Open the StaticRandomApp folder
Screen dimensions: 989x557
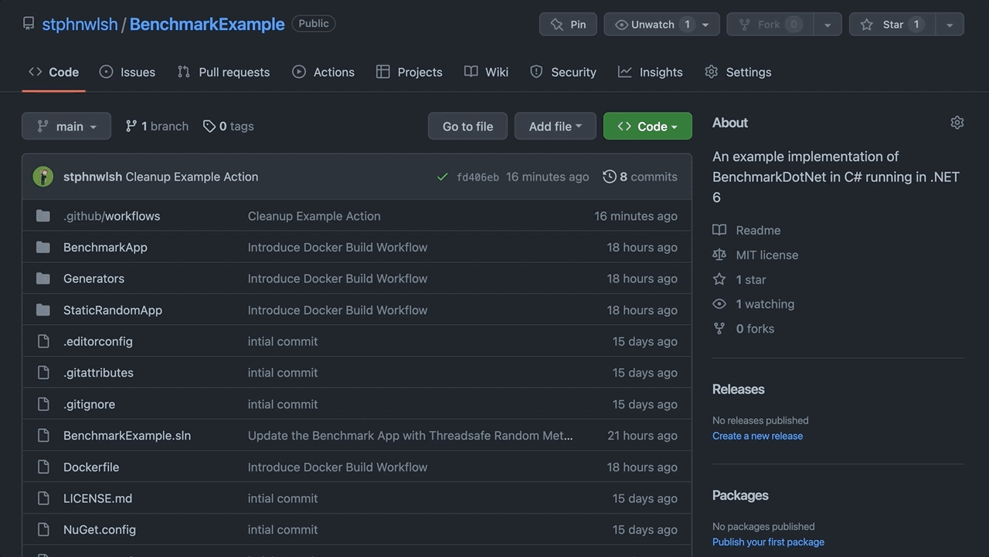113,310
